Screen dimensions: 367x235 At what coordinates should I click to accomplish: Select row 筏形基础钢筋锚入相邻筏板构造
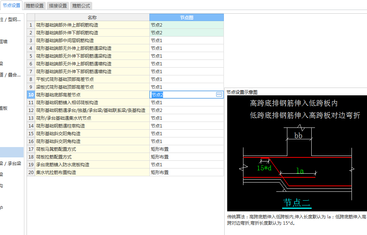pyautogui.click(x=92, y=102)
